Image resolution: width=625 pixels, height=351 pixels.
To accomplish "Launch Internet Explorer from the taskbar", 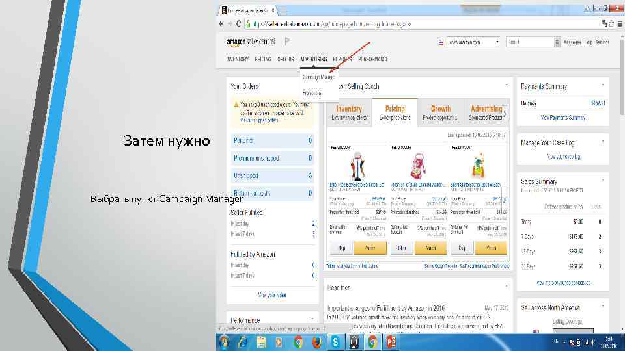I will point(242,343).
